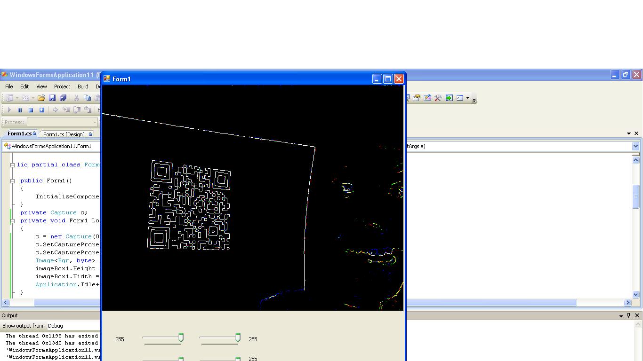643x361 pixels.
Task: Click the QR code edge image in Form1
Action: 189,205
